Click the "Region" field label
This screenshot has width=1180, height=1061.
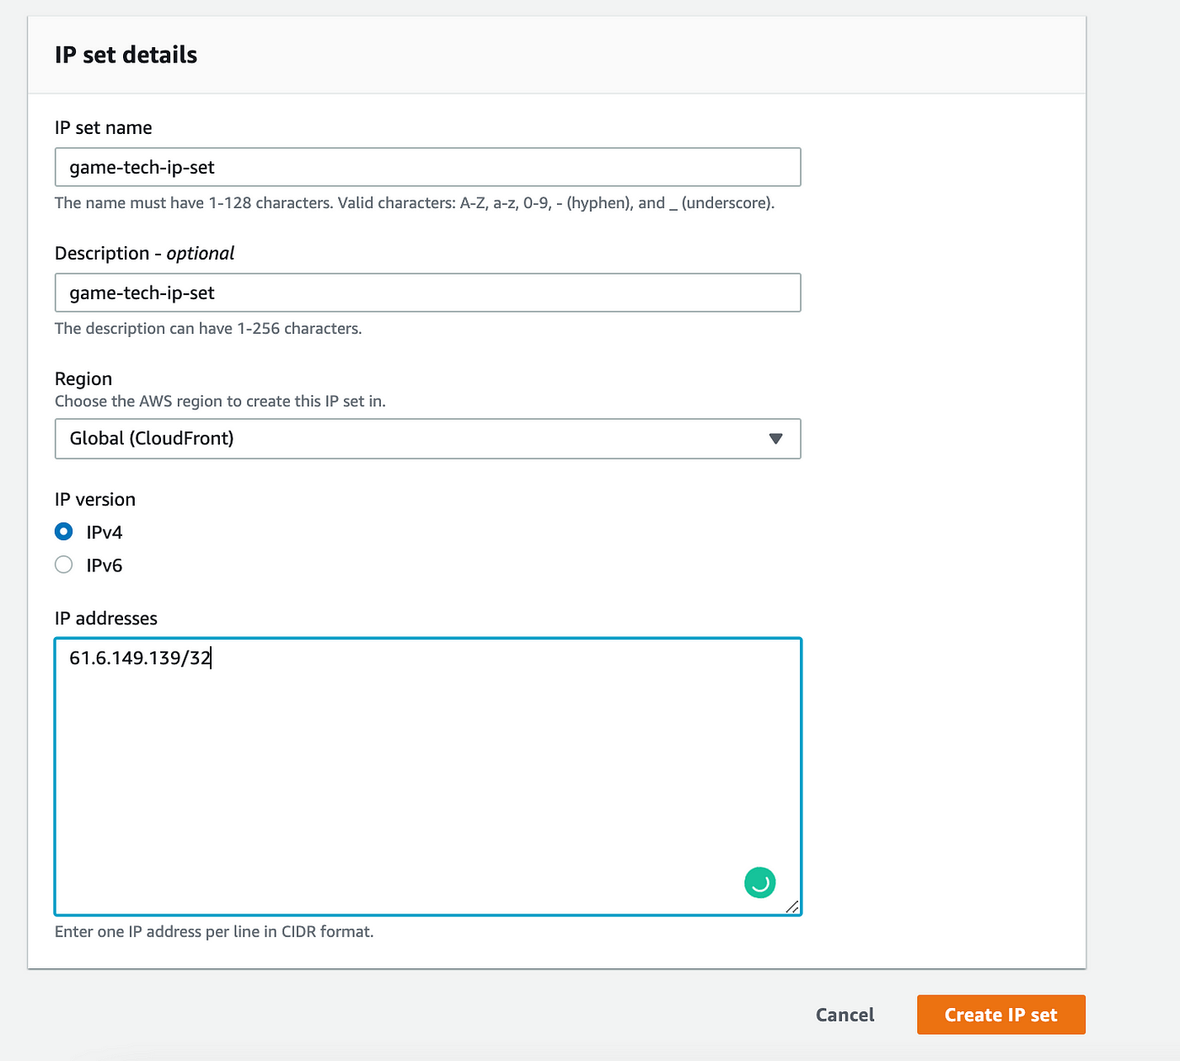83,378
